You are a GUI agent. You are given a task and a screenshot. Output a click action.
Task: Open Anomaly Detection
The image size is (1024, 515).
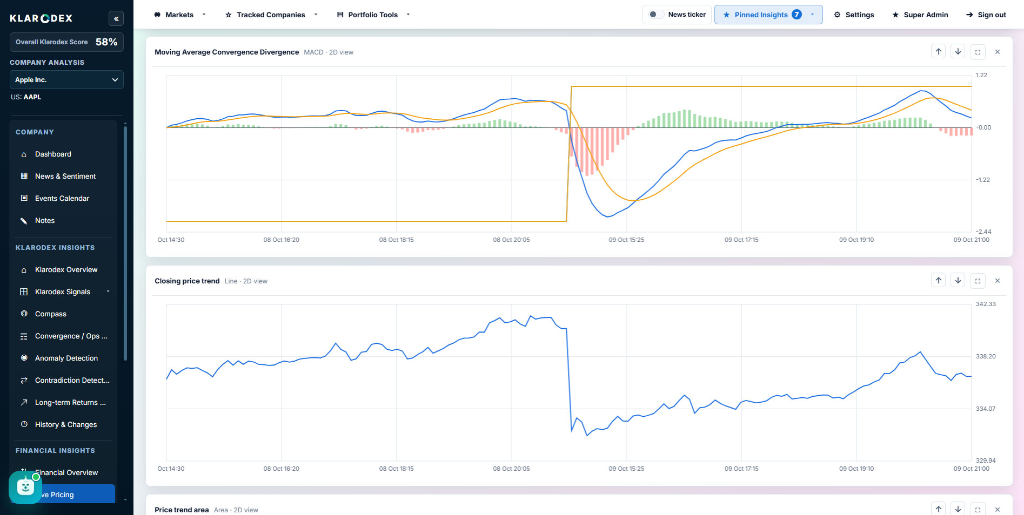(64, 358)
